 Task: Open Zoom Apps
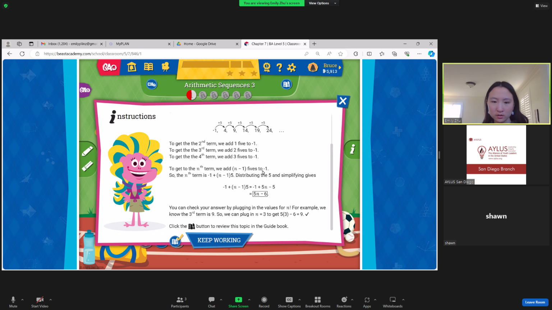[367, 302]
